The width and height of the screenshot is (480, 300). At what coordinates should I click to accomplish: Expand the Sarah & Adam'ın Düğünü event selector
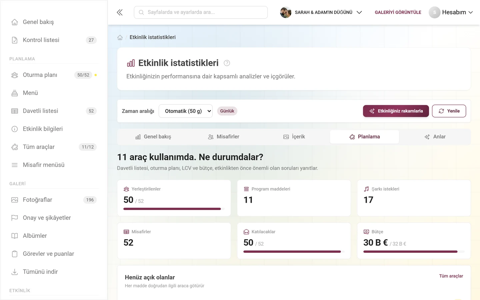pos(321,12)
